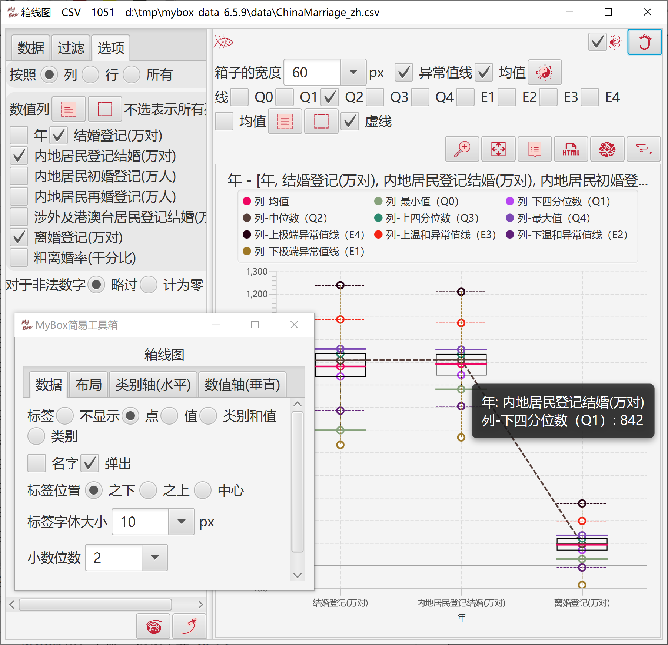Click the 小数位数 value field

click(x=114, y=557)
